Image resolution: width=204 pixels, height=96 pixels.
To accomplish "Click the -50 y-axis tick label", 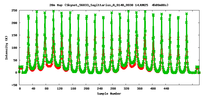I will coord(15,85).
